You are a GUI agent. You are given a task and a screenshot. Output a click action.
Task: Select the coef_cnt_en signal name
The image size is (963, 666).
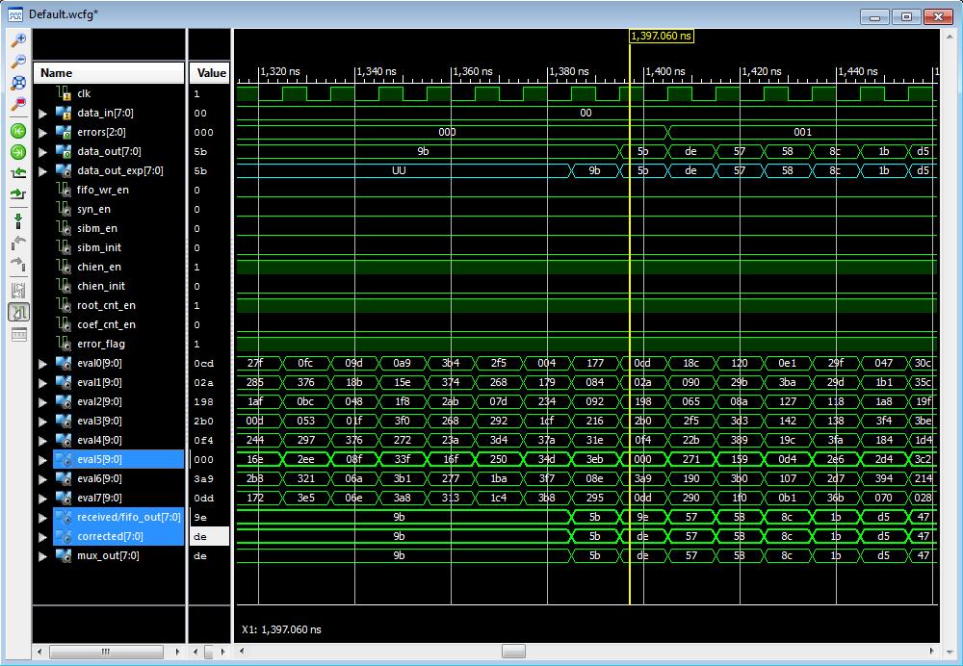pos(106,324)
